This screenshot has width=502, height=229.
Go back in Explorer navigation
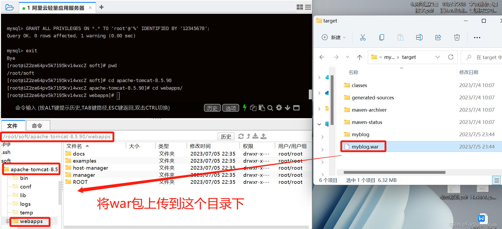(322, 57)
